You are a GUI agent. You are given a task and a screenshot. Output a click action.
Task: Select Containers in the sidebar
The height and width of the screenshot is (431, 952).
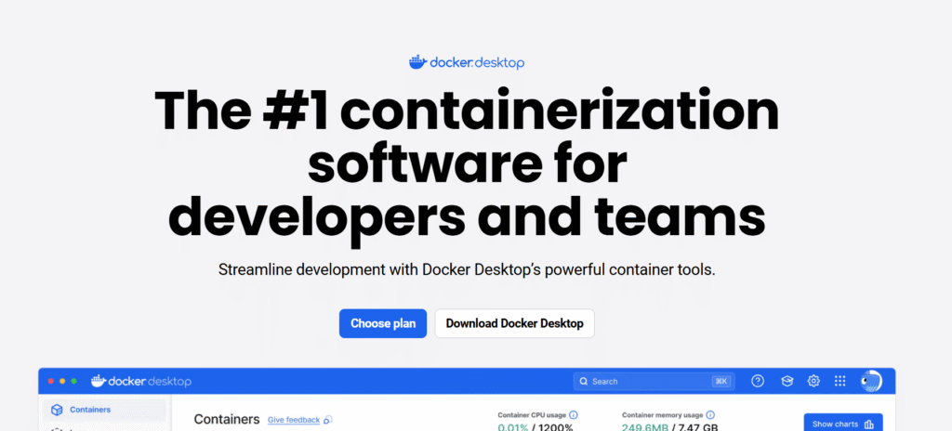pyautogui.click(x=89, y=410)
